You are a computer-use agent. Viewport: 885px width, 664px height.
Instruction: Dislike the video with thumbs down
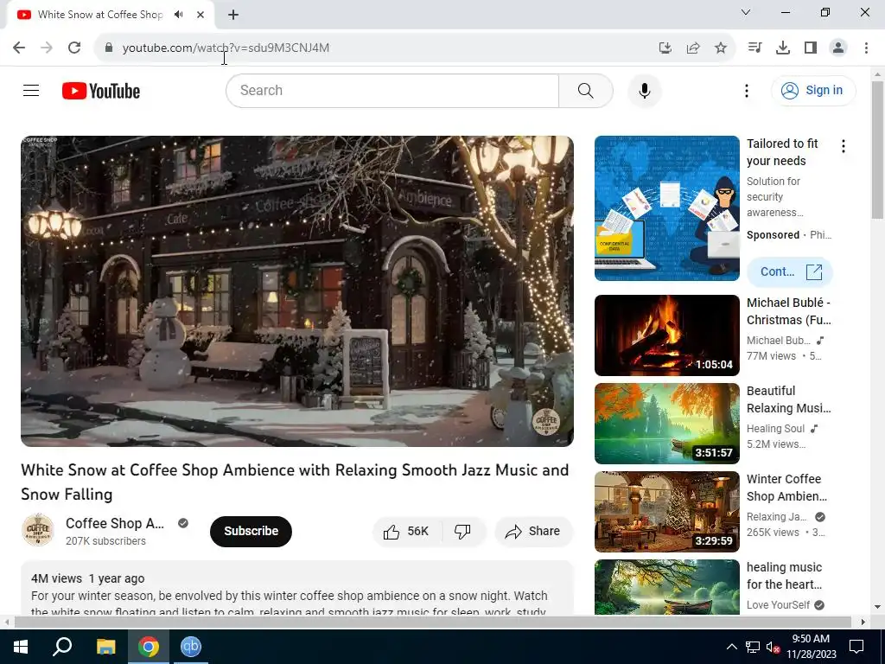tap(463, 532)
